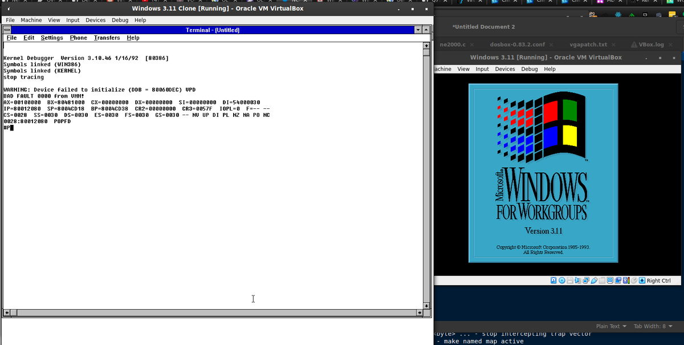
Task: Click optical drive icon in VirtualBox status bar
Action: (x=562, y=281)
